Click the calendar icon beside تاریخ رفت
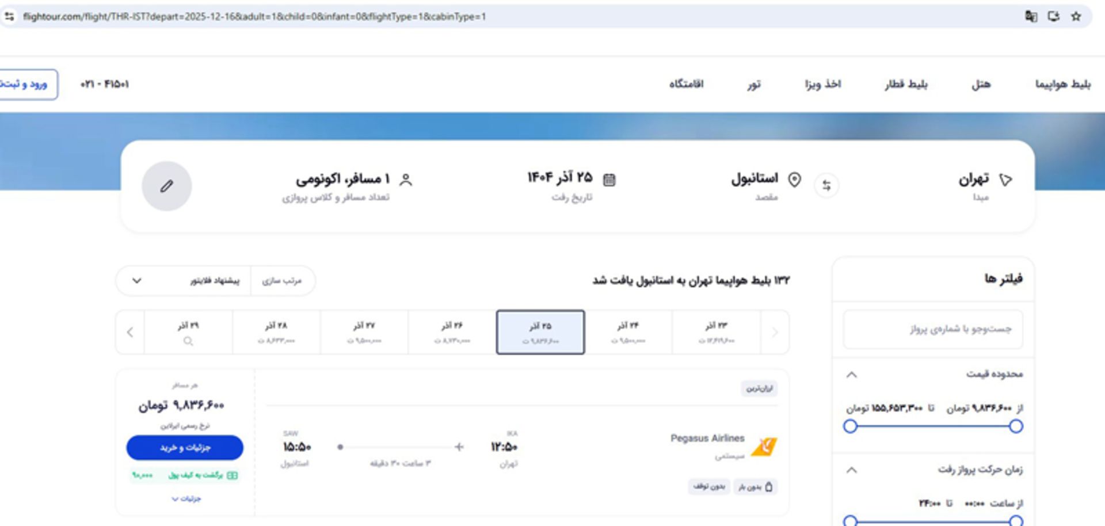 tap(609, 179)
